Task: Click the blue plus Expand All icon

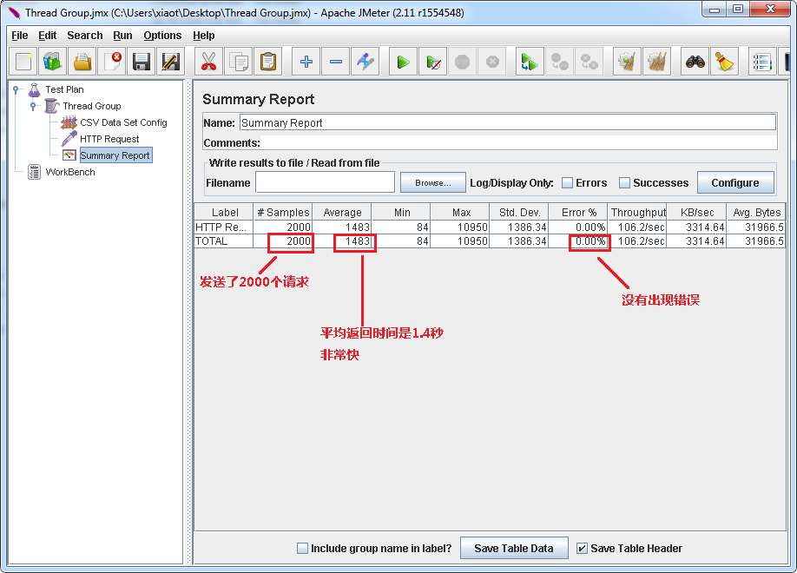Action: [x=306, y=62]
